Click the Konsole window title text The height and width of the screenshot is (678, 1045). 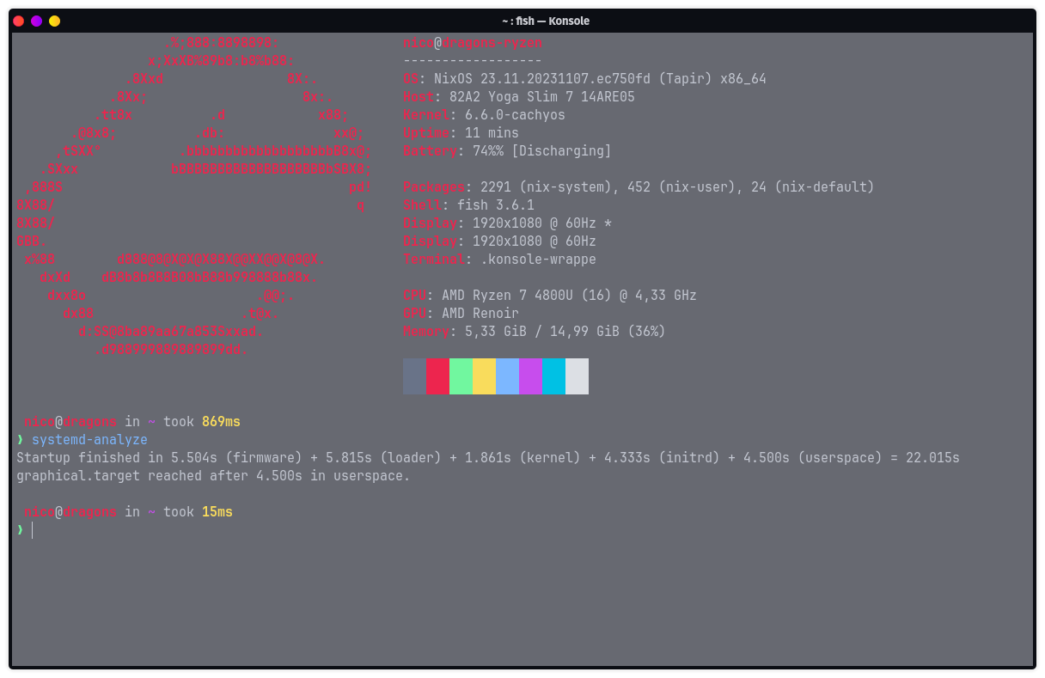pyautogui.click(x=546, y=21)
